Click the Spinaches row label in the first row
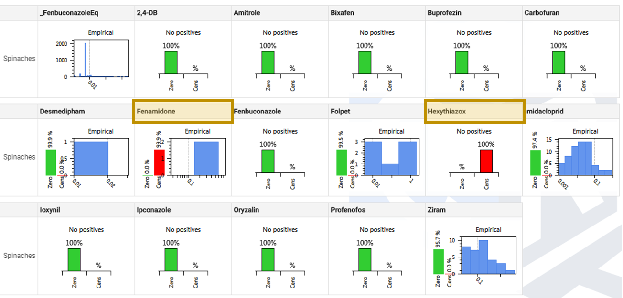This screenshot has height=298, width=623. (19, 59)
